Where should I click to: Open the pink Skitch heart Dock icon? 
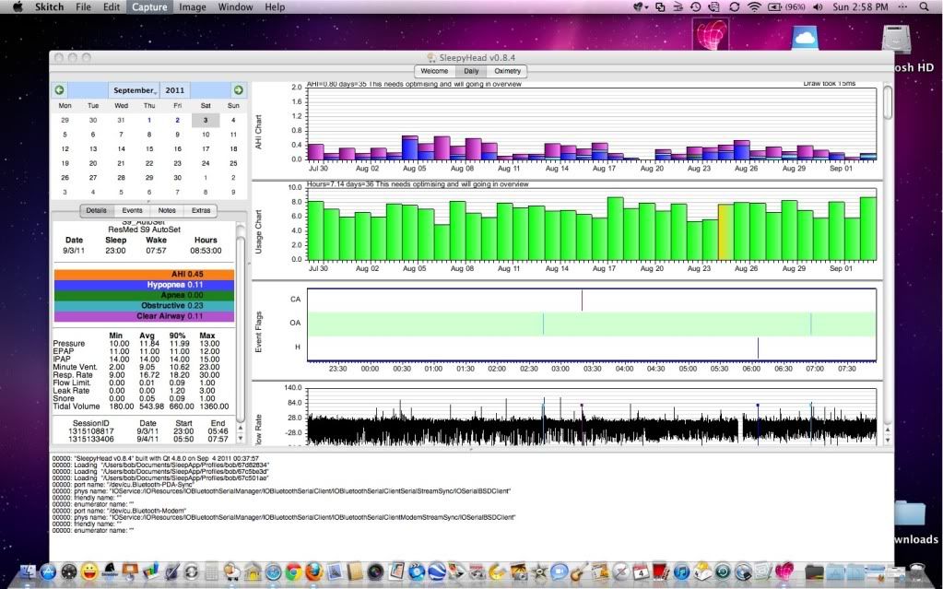784,571
